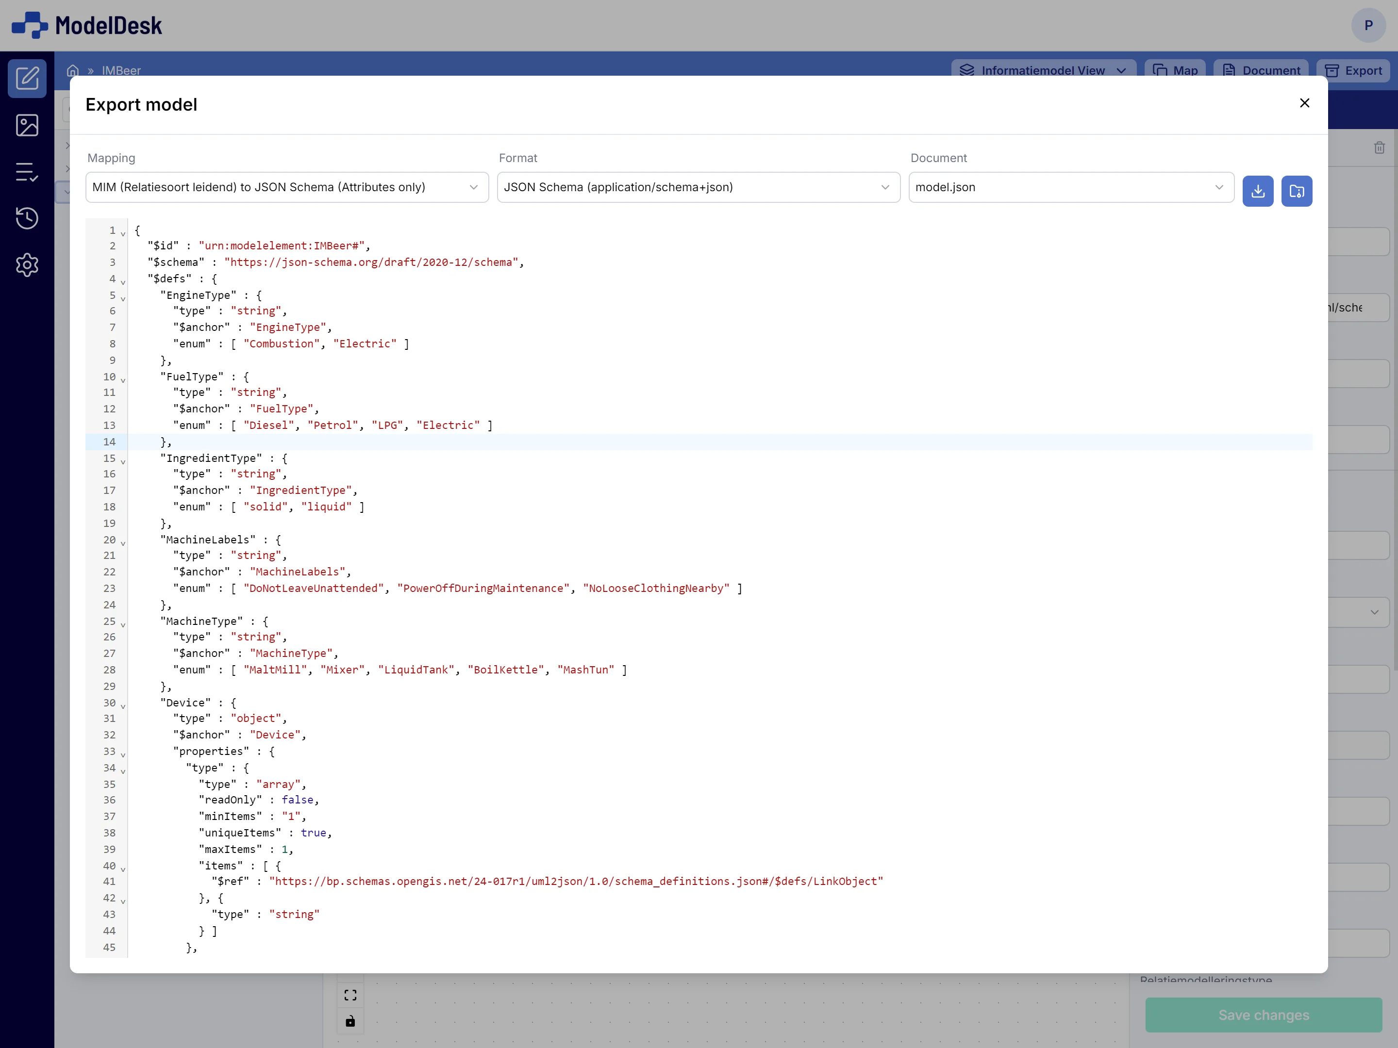Close the Export model dialog
Viewport: 1398px width, 1048px height.
click(1304, 103)
